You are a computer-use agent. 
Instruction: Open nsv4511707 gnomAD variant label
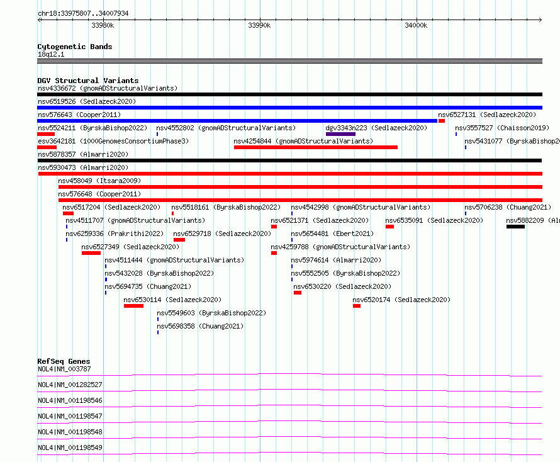tap(135, 220)
